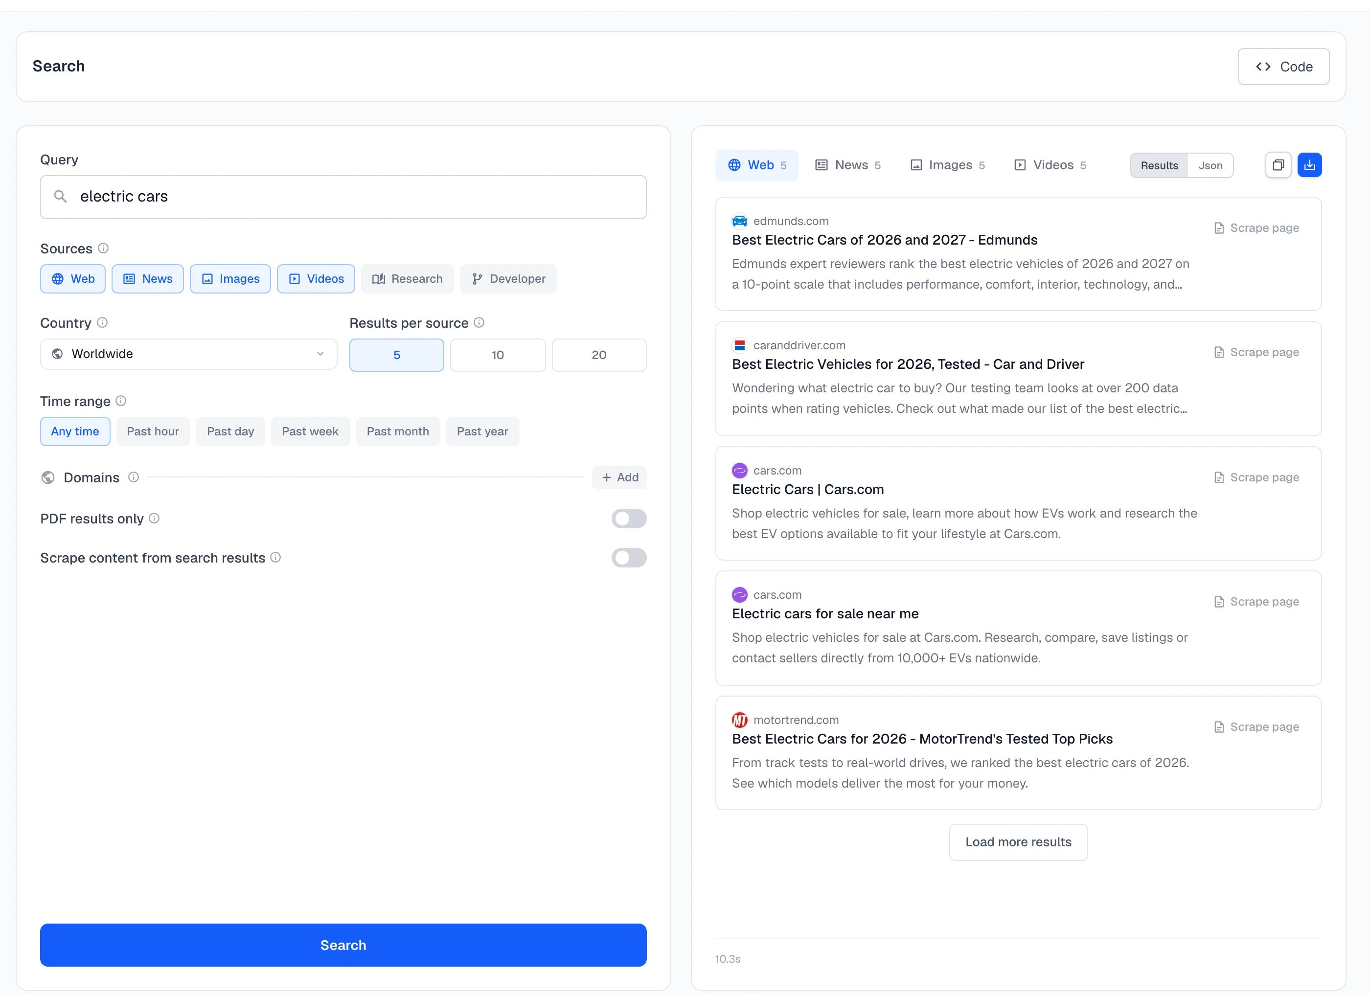Click the info icon beside Sources
Image resolution: width=1370 pixels, height=995 pixels.
(103, 248)
